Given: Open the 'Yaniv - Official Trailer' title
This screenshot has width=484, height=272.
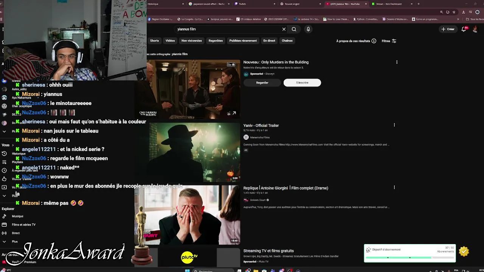Looking at the screenshot, I should 261,125.
